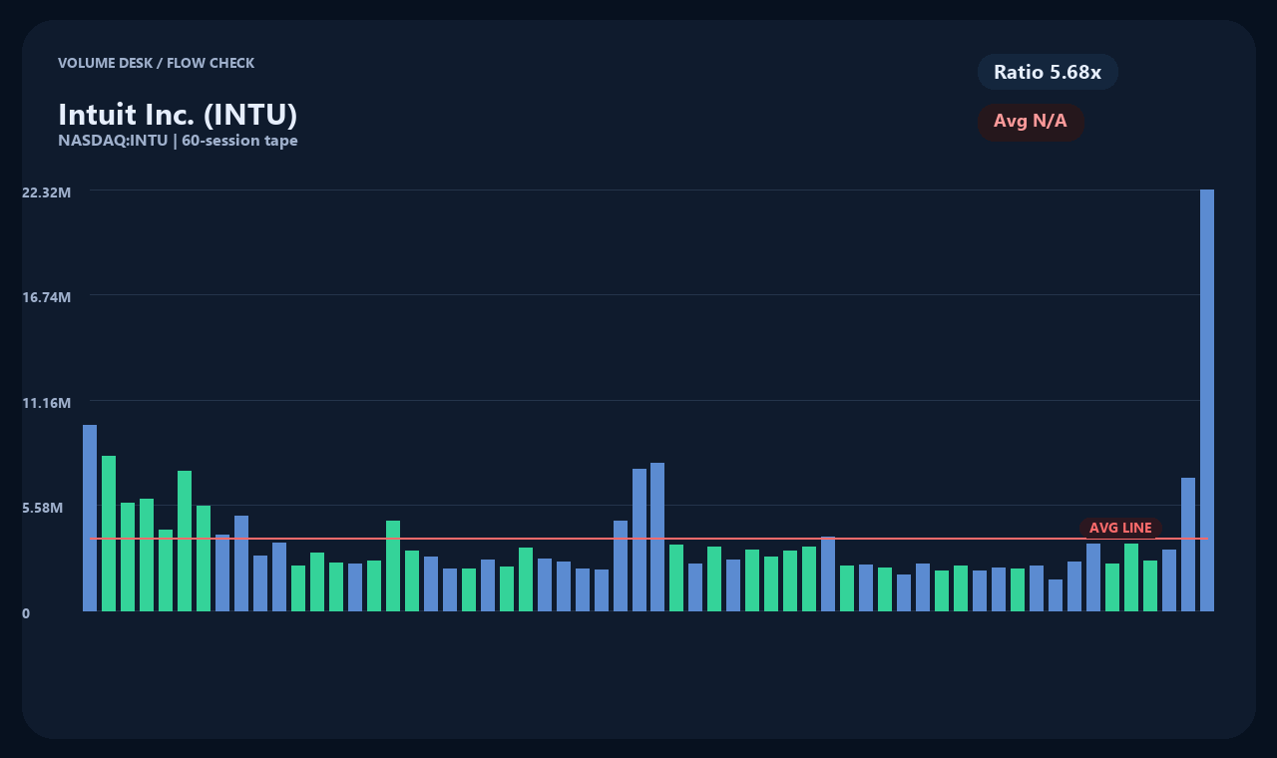The width and height of the screenshot is (1277, 758).
Task: Select the 5.58M axis label
Action: (x=43, y=508)
